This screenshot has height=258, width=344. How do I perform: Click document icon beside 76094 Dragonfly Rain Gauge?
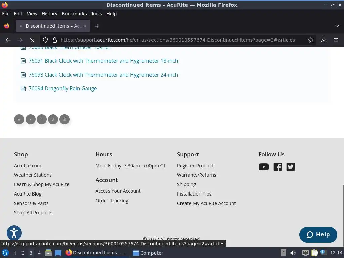[23, 89]
